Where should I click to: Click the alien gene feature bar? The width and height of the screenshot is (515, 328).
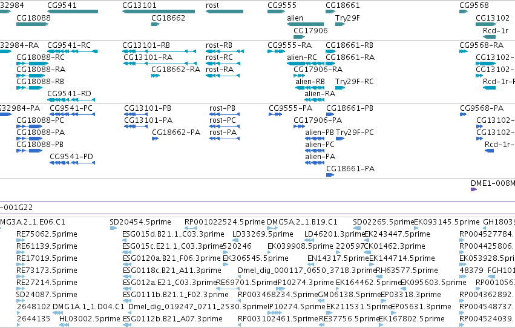tap(306, 24)
